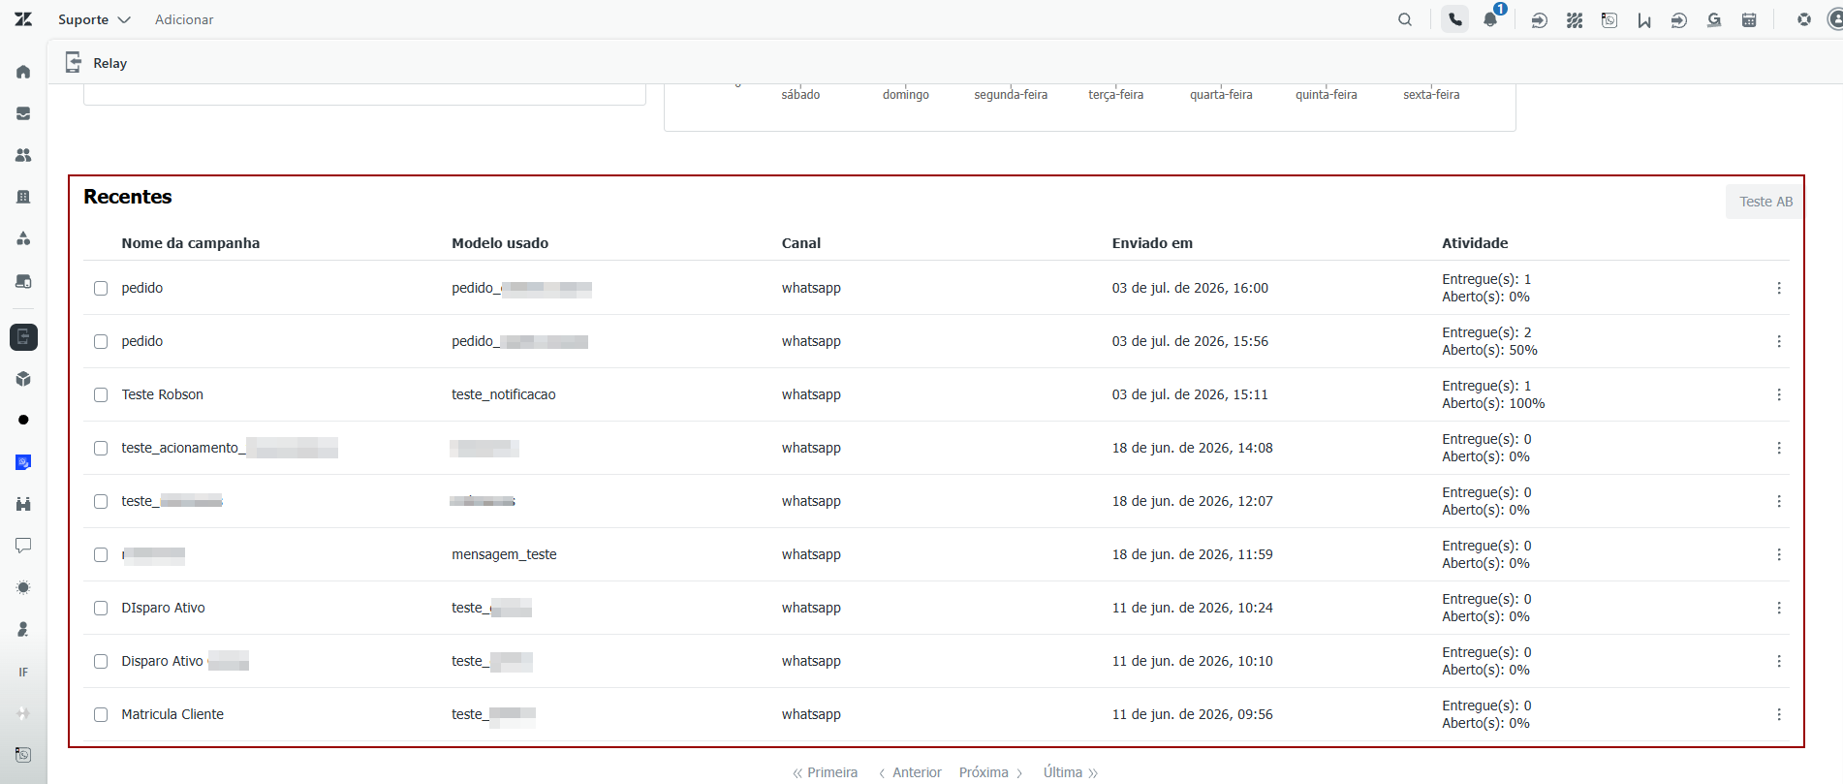1843x784 pixels.
Task: Select the Disparo Ativo 10:10 checkbox
Action: [x=101, y=661]
